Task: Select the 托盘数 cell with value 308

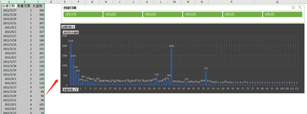Action: (x=38, y=15)
